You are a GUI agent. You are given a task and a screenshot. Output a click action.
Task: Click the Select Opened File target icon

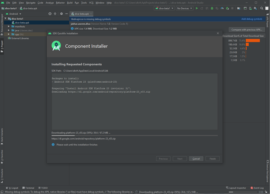point(50,14)
